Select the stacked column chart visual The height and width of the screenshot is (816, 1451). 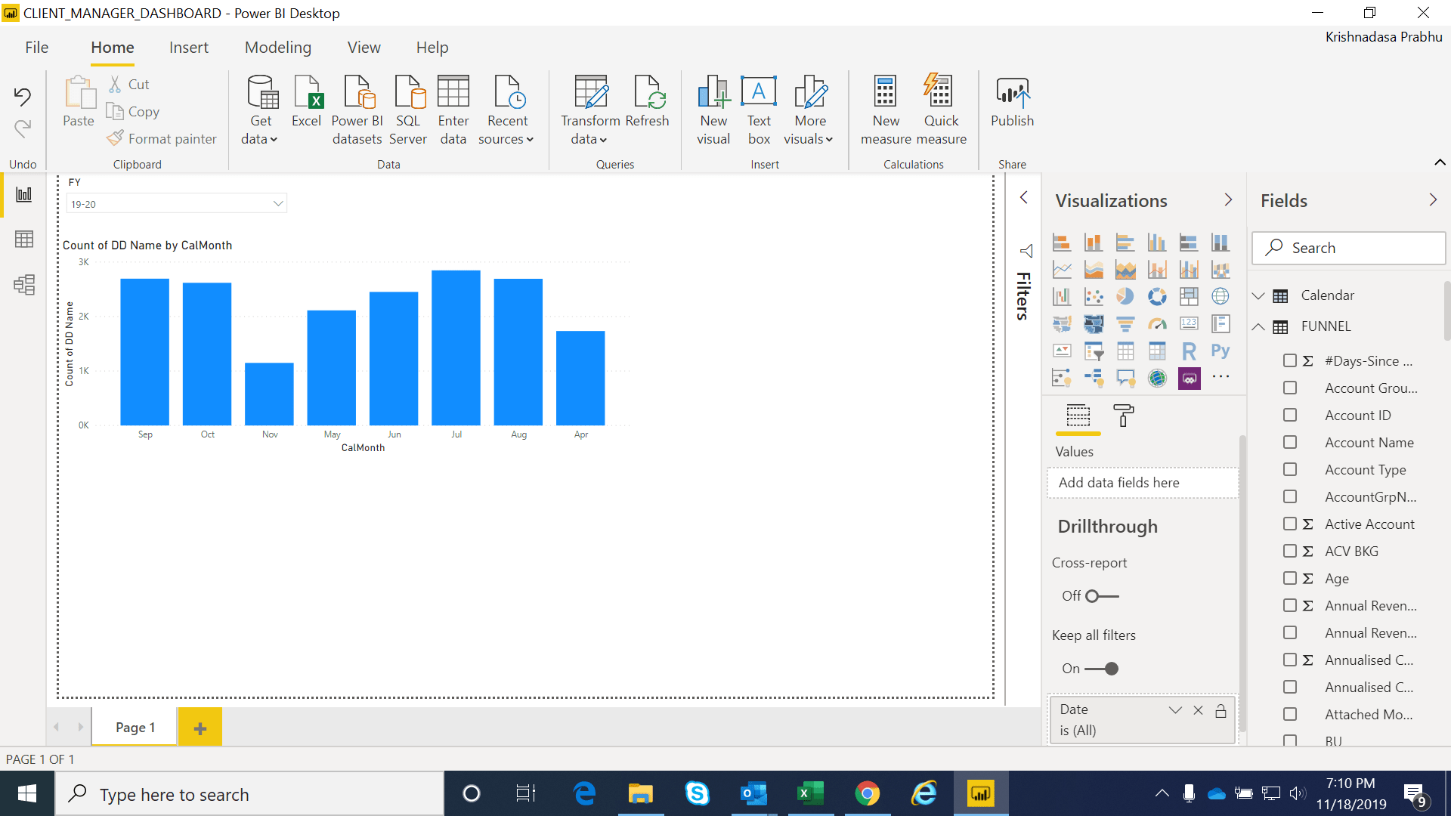1094,243
